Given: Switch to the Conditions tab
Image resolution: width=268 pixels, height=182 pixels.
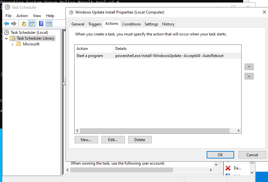Looking at the screenshot, I should (x=131, y=24).
